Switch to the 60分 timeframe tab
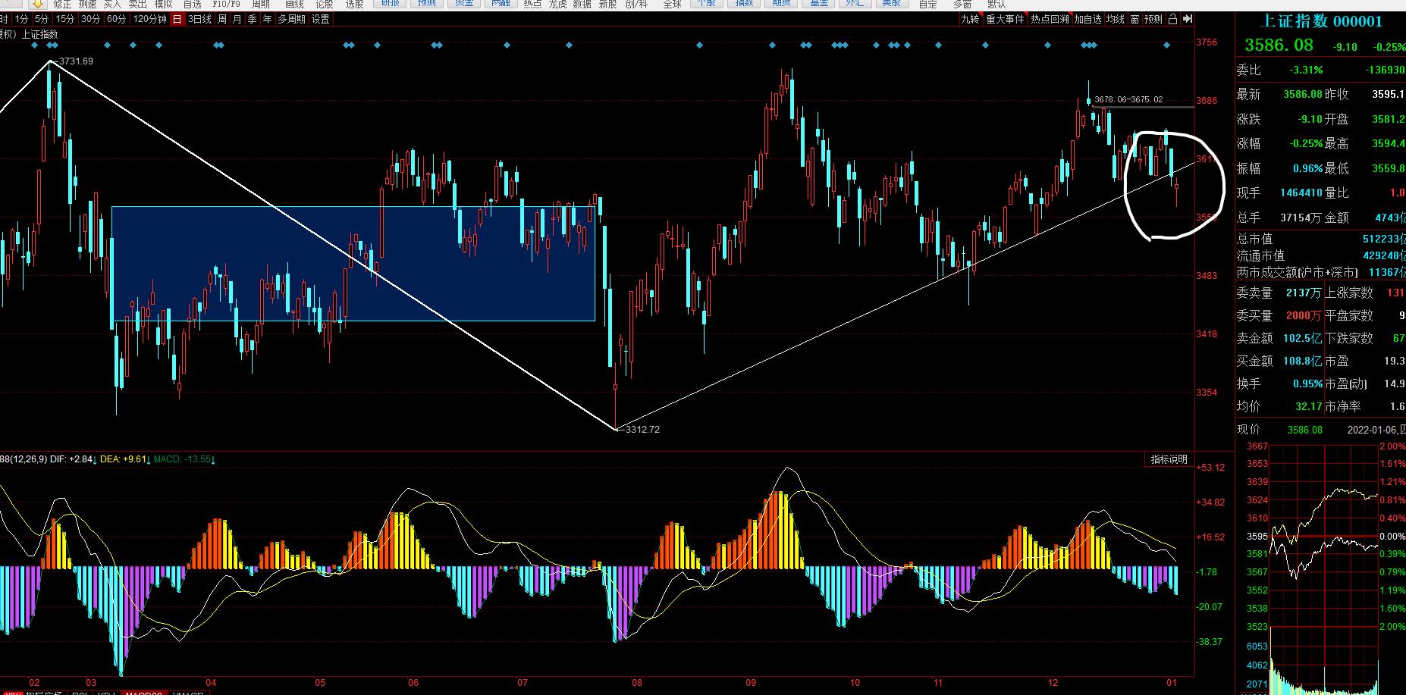 (x=116, y=19)
